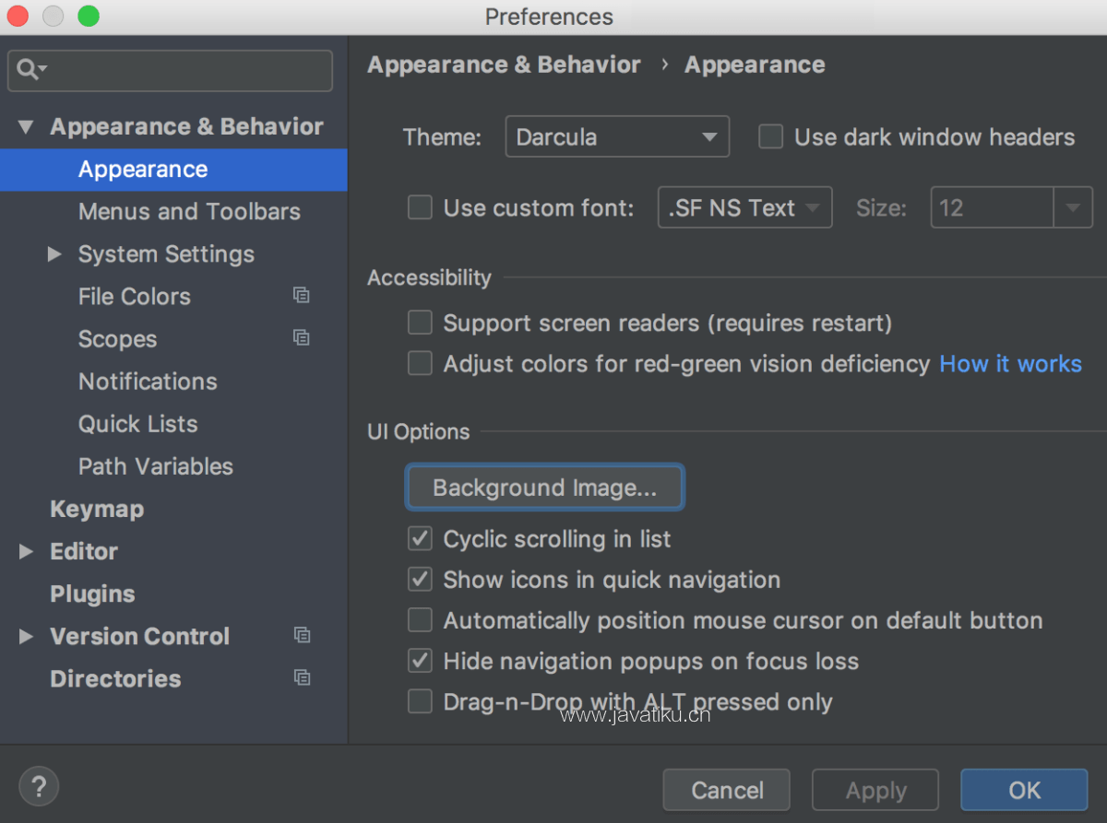Enable Drag-n-Drop with ALT pressed only
Screen dimensions: 1107x823
coord(420,701)
